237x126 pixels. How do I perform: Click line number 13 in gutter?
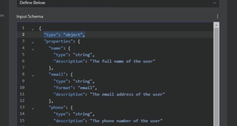click(22, 107)
